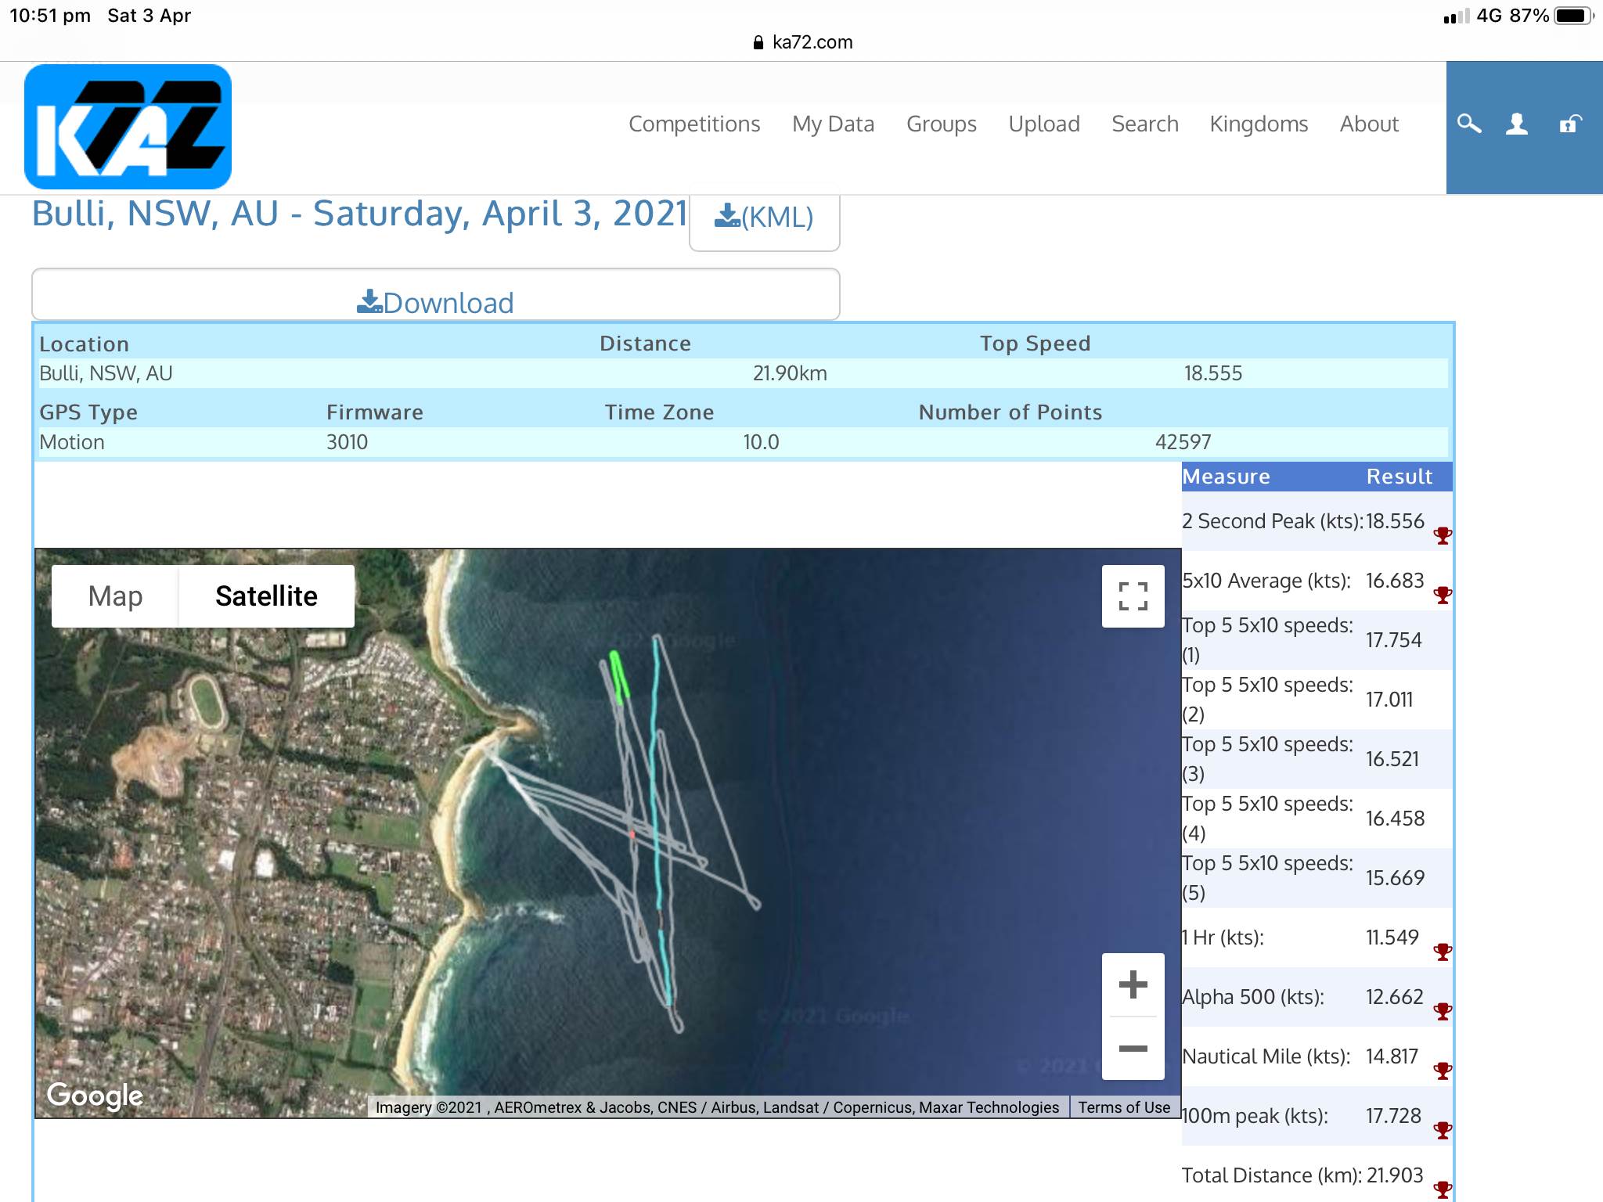
Task: Click the magnifier search icon in header
Action: pos(1469,124)
